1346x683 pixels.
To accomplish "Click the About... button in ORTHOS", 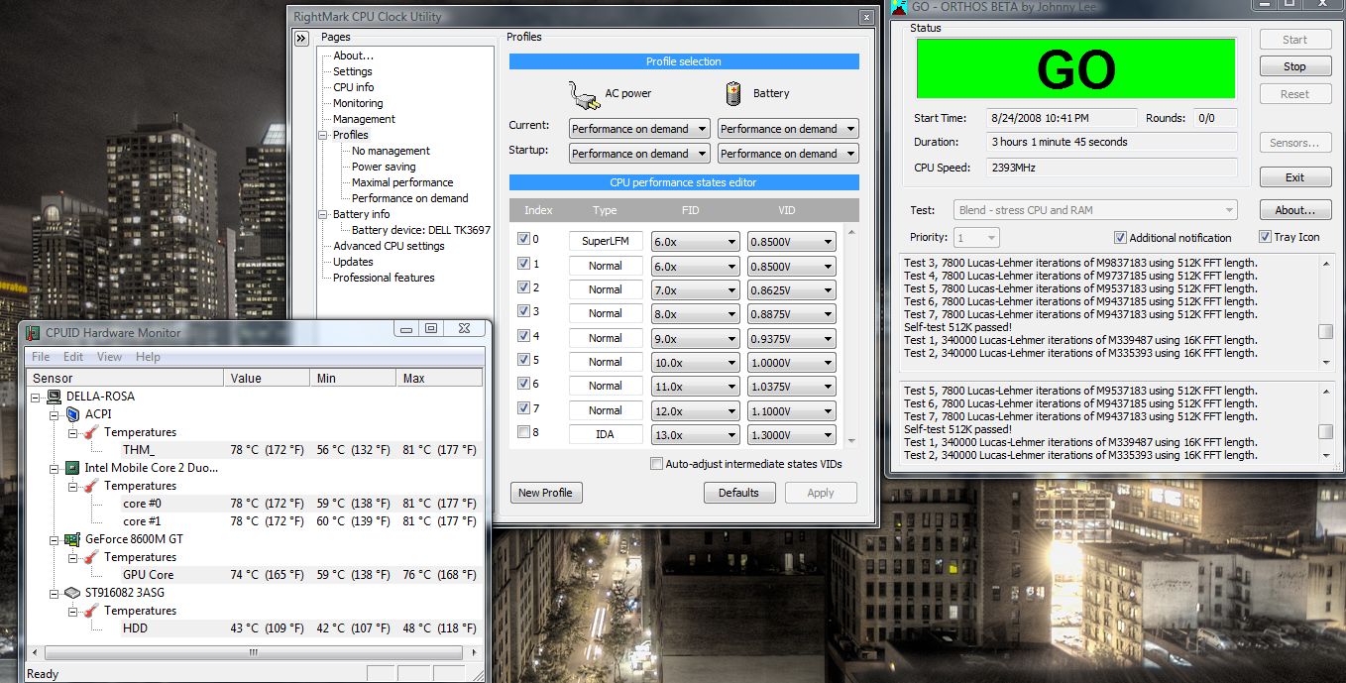I will [x=1295, y=210].
